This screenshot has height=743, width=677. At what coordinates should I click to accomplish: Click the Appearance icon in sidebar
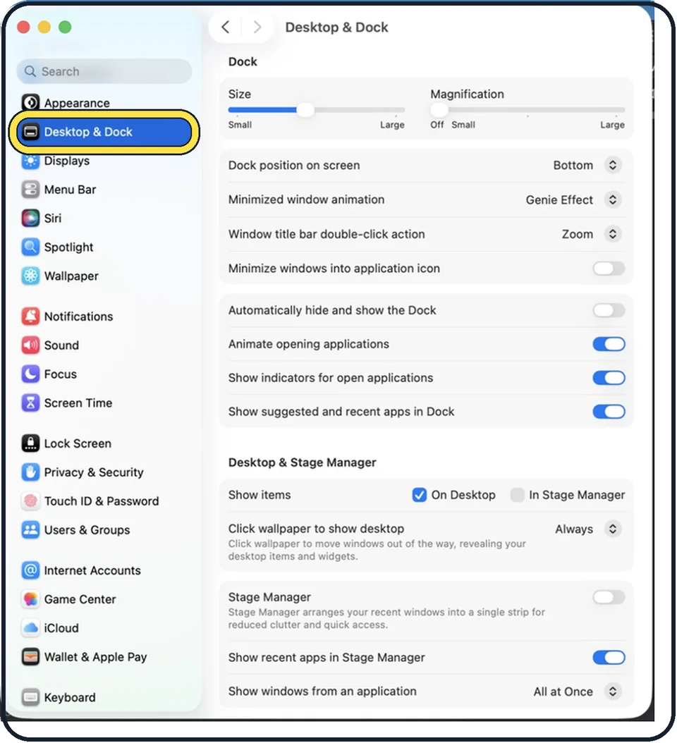(x=31, y=102)
